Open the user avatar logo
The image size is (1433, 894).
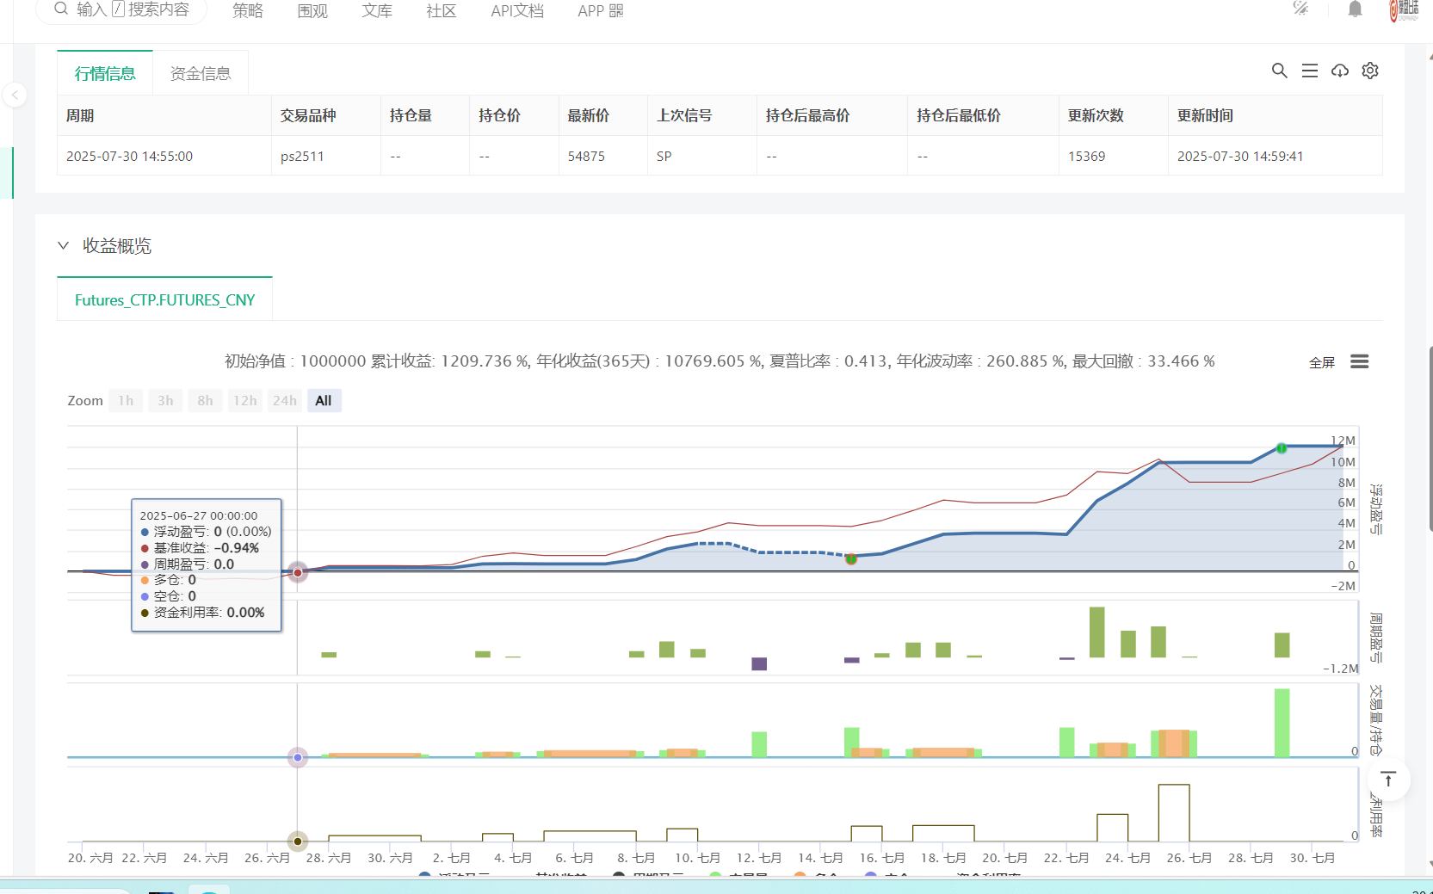tap(1403, 10)
